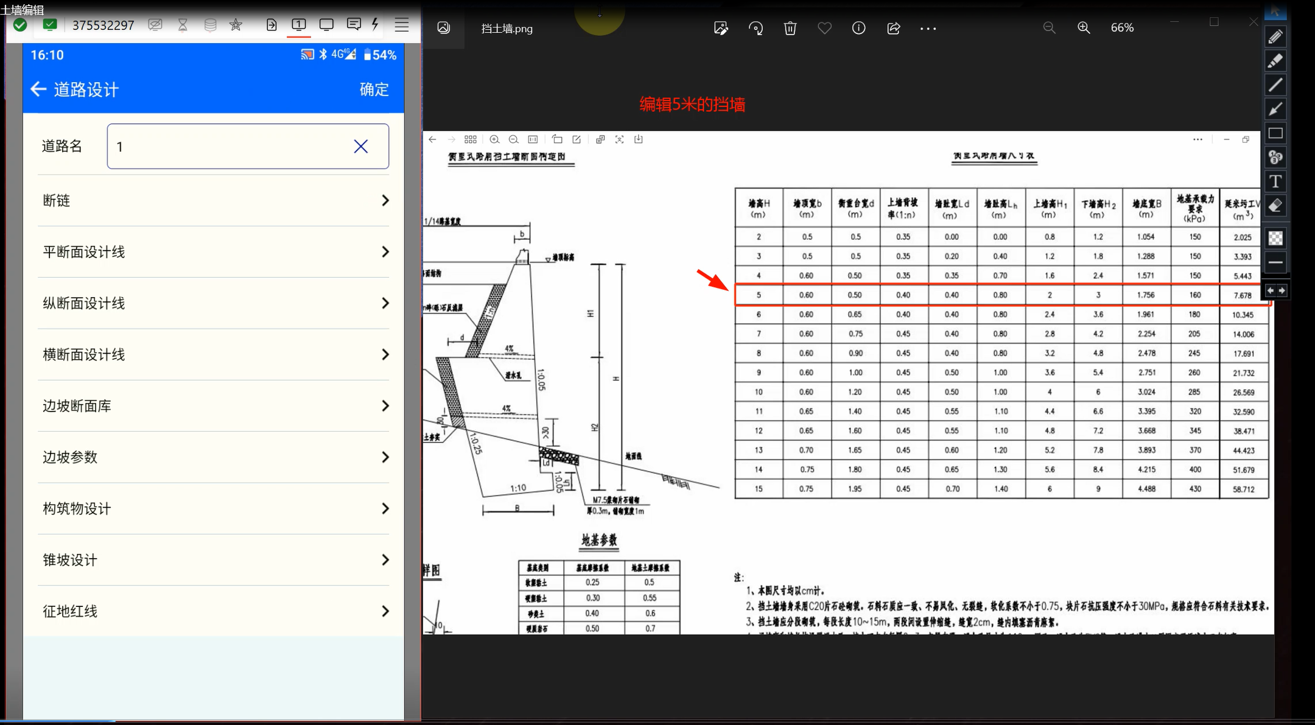Clear the 道路名 field with X
The width and height of the screenshot is (1315, 725).
coord(360,147)
